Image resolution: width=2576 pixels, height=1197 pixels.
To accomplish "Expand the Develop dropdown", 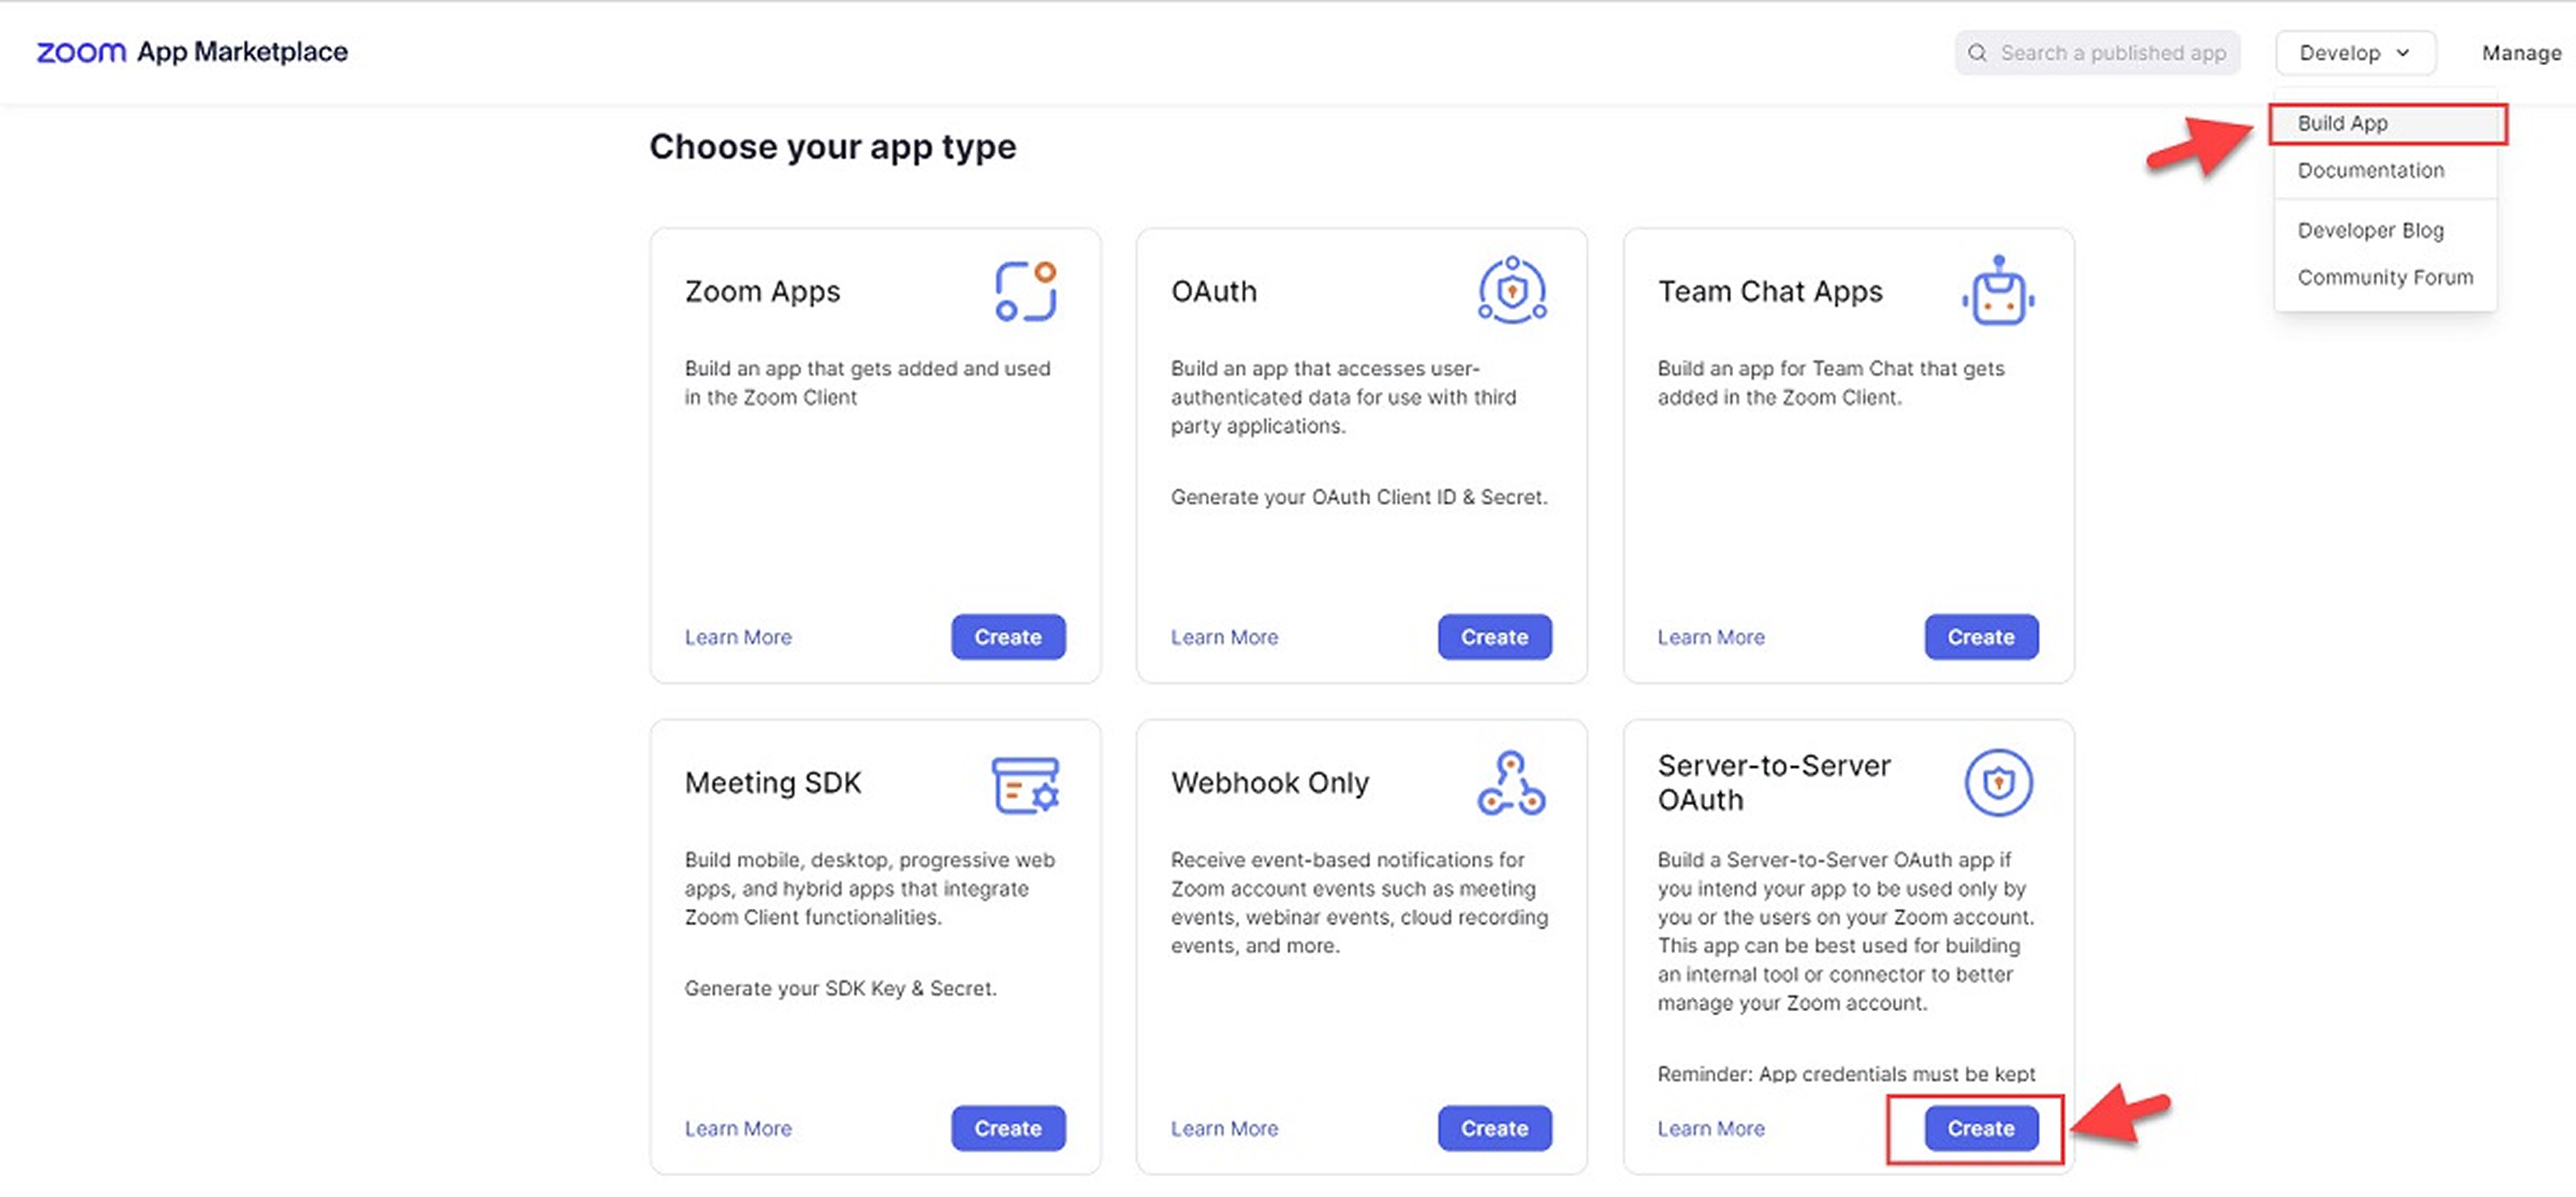I will pos(2354,53).
